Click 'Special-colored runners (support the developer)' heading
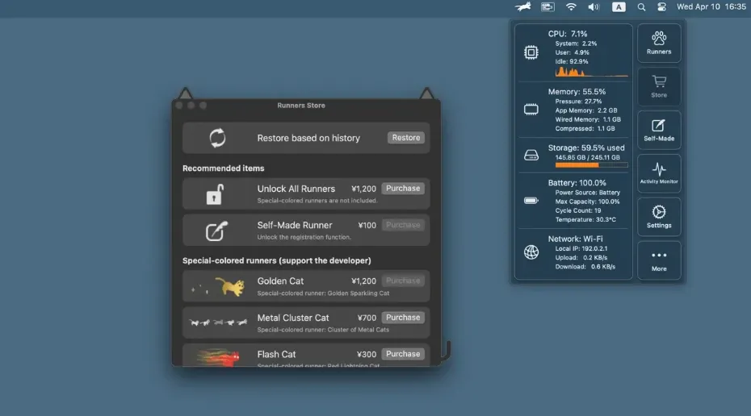This screenshot has width=751, height=416. point(277,260)
